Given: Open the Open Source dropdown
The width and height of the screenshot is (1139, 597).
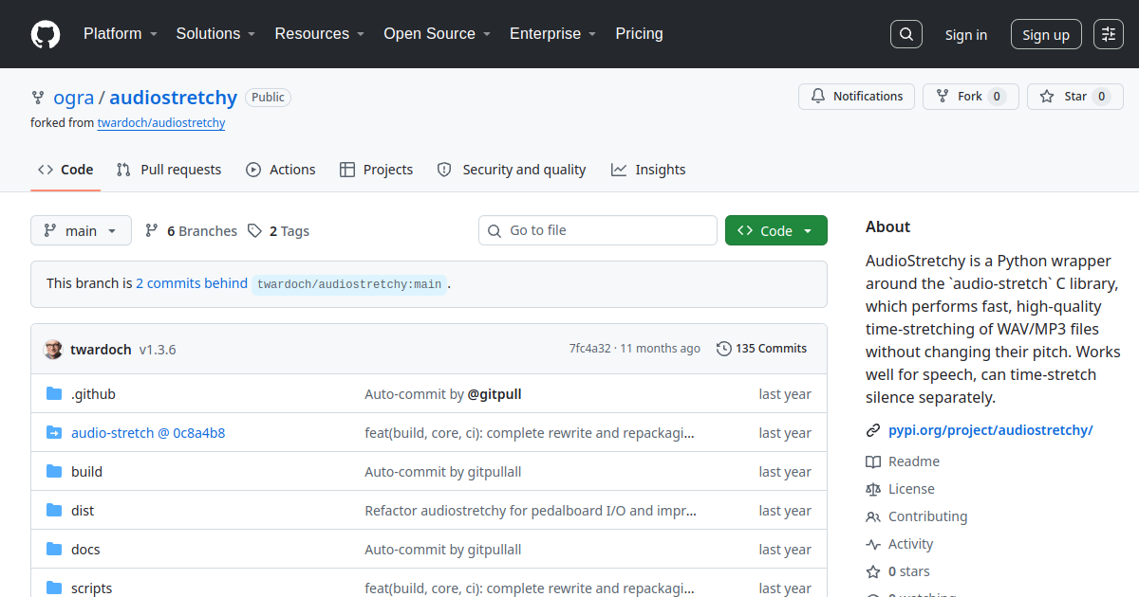Looking at the screenshot, I should click(x=437, y=34).
